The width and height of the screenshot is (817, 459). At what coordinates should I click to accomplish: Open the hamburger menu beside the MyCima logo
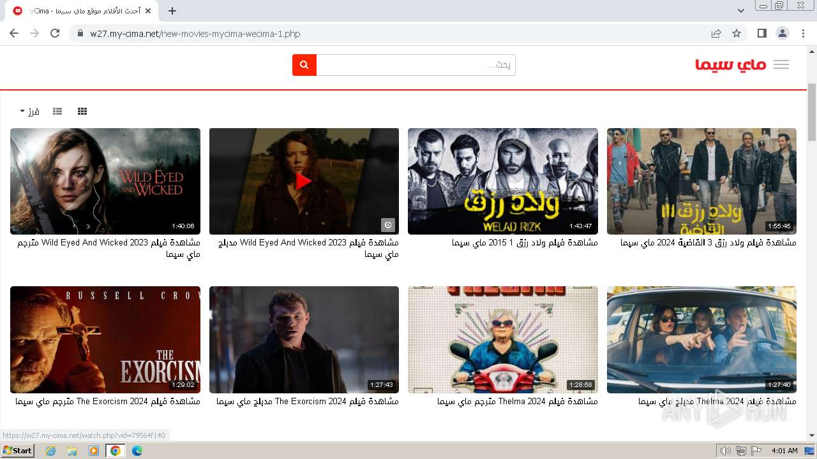781,65
